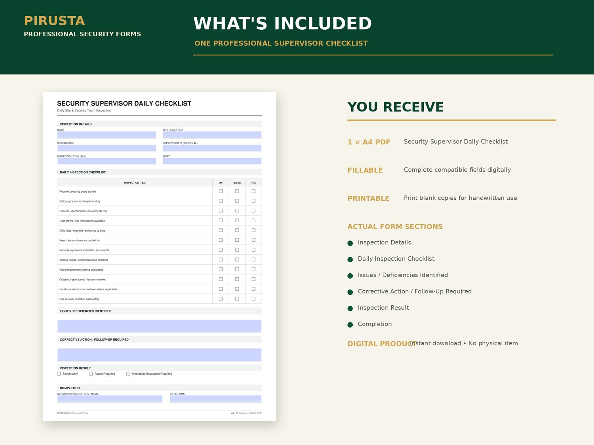Mark ISSUE for Access points checked row
Image resolution: width=594 pixels, height=445 pixels.
click(x=237, y=259)
